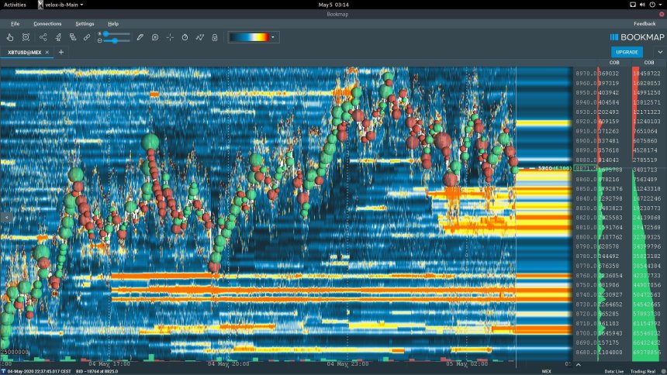Click the Feedback link

644,24
